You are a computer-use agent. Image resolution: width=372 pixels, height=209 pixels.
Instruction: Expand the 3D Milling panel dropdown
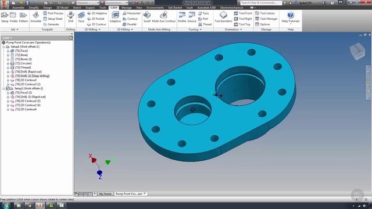[x=125, y=30]
